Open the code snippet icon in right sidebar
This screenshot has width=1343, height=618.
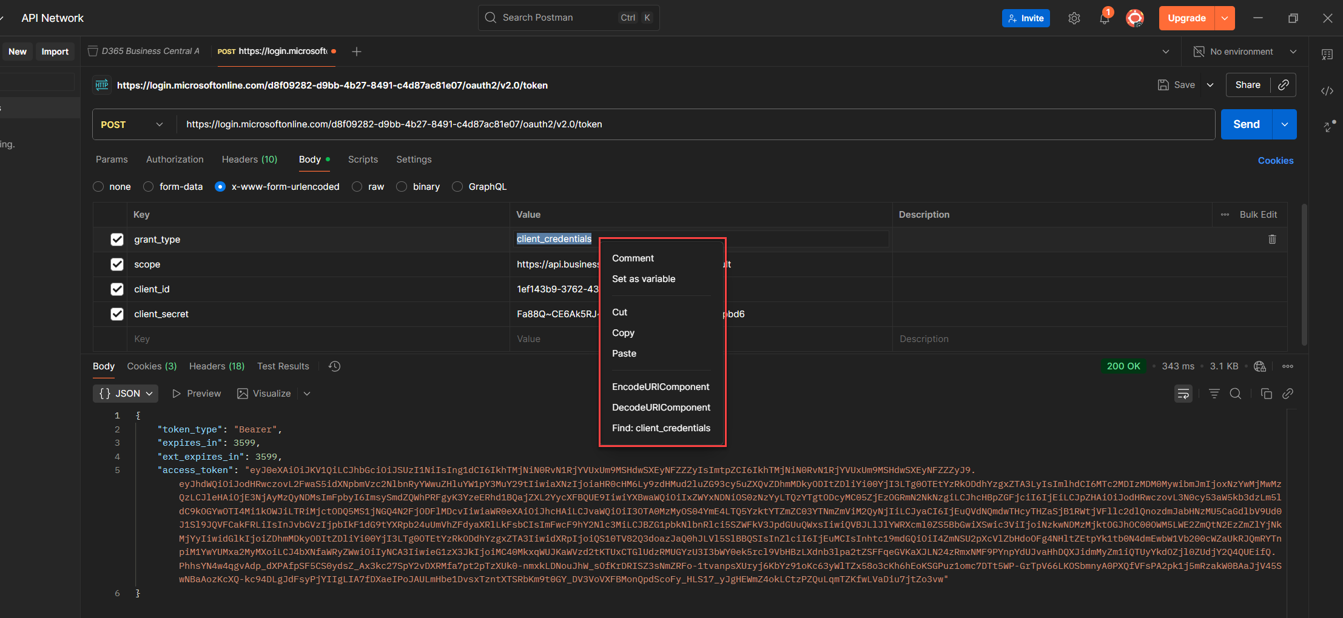[1327, 91]
